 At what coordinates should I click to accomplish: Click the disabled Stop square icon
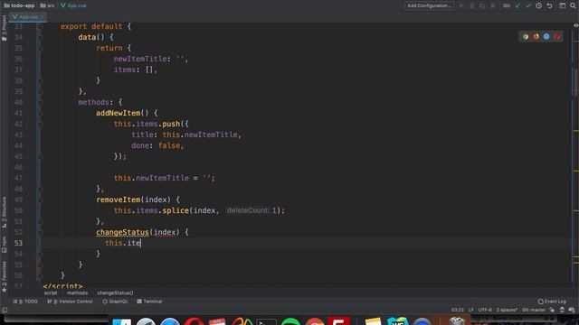(x=492, y=5)
